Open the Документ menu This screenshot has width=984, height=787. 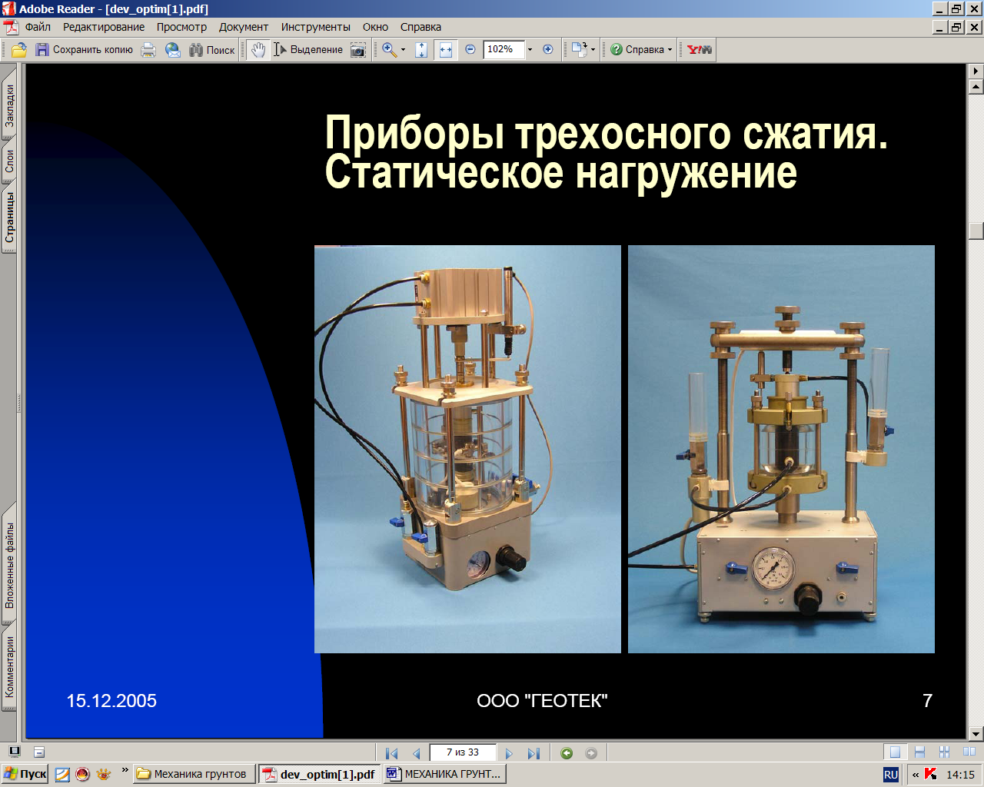click(244, 27)
